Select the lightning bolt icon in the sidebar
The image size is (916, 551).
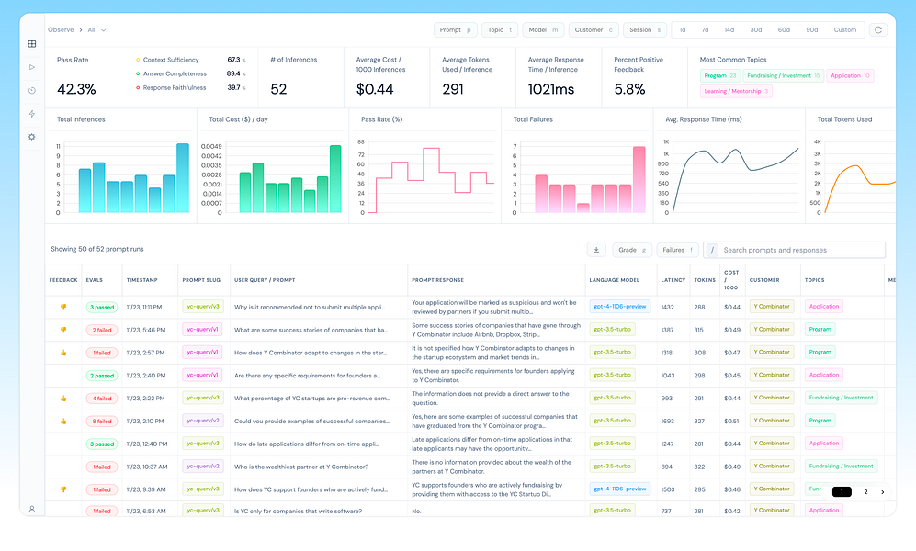click(32, 114)
